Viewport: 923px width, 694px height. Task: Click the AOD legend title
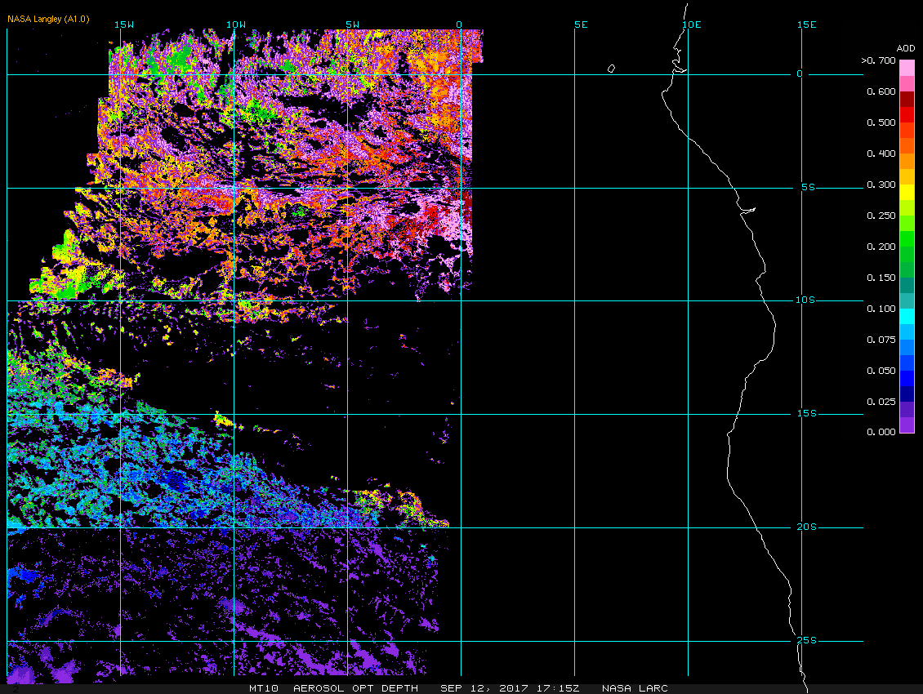point(905,48)
